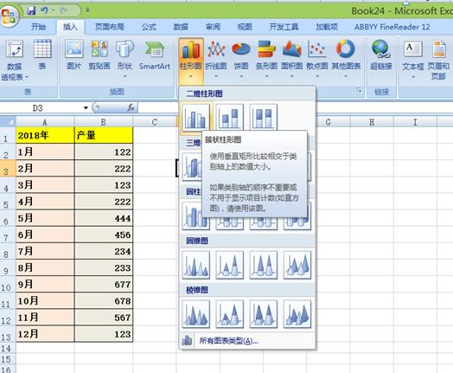Switch to the 审阅 (Review) tab
Viewport: 453px width, 373px height.
point(213,27)
